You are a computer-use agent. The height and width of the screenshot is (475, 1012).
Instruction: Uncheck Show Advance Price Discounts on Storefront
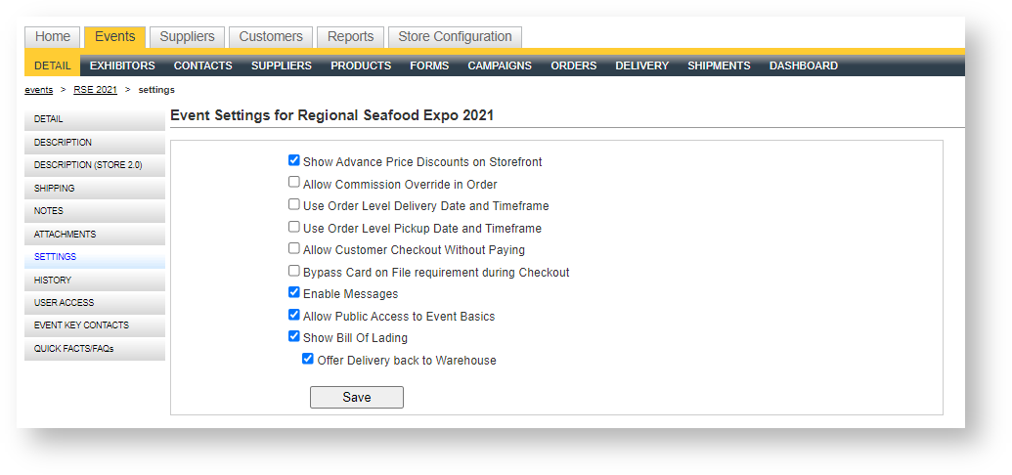click(294, 161)
